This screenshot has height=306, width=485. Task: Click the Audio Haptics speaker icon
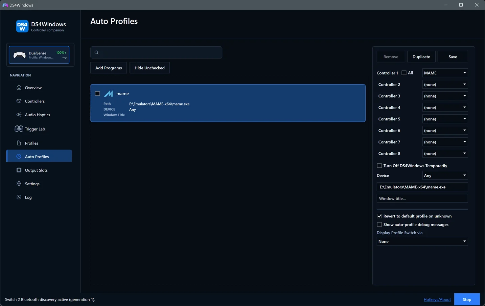coord(19,115)
